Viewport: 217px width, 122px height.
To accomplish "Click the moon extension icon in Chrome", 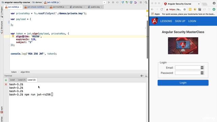I will (195, 9).
